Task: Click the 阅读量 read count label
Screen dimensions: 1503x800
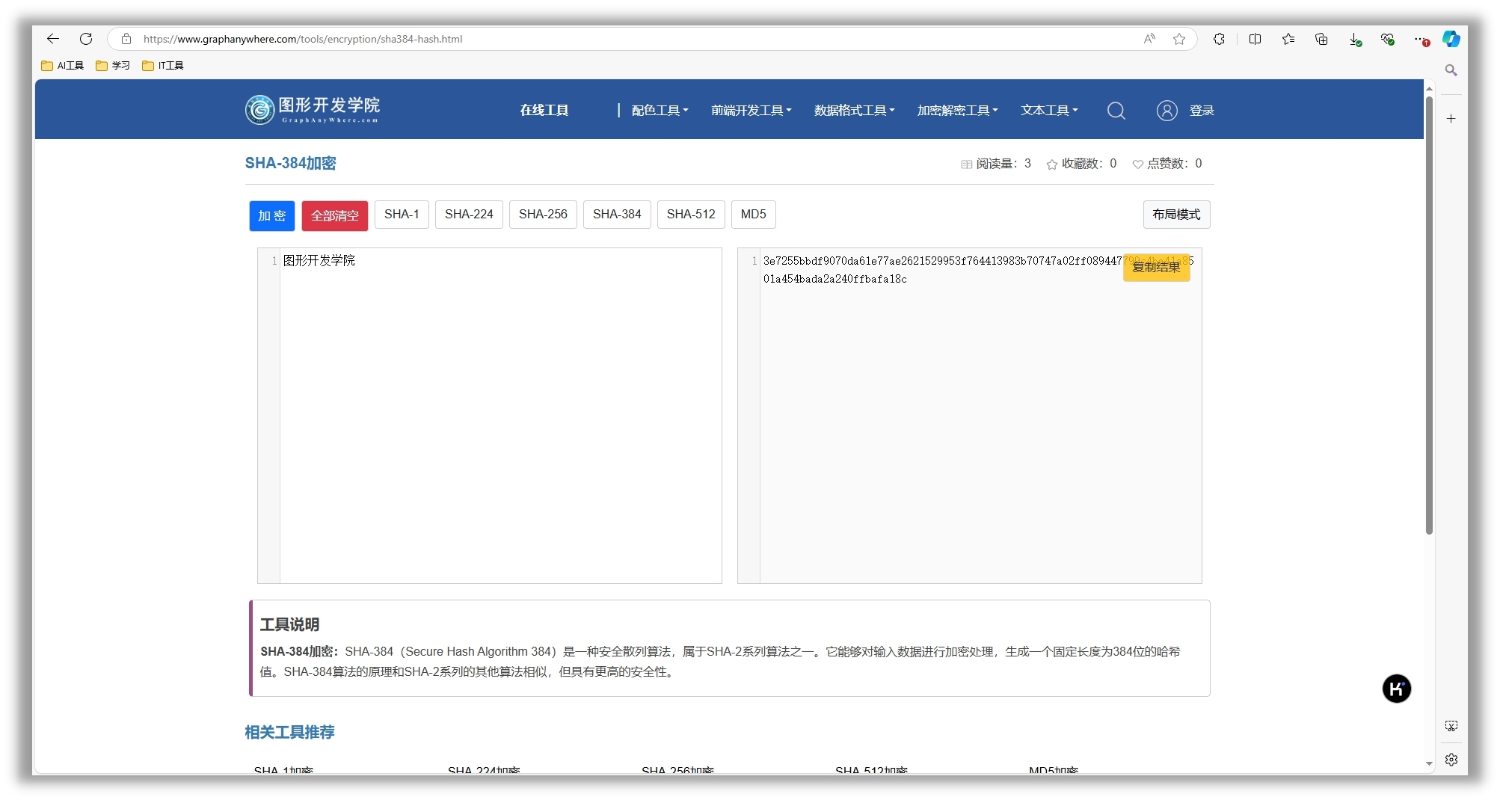Action: (x=997, y=164)
